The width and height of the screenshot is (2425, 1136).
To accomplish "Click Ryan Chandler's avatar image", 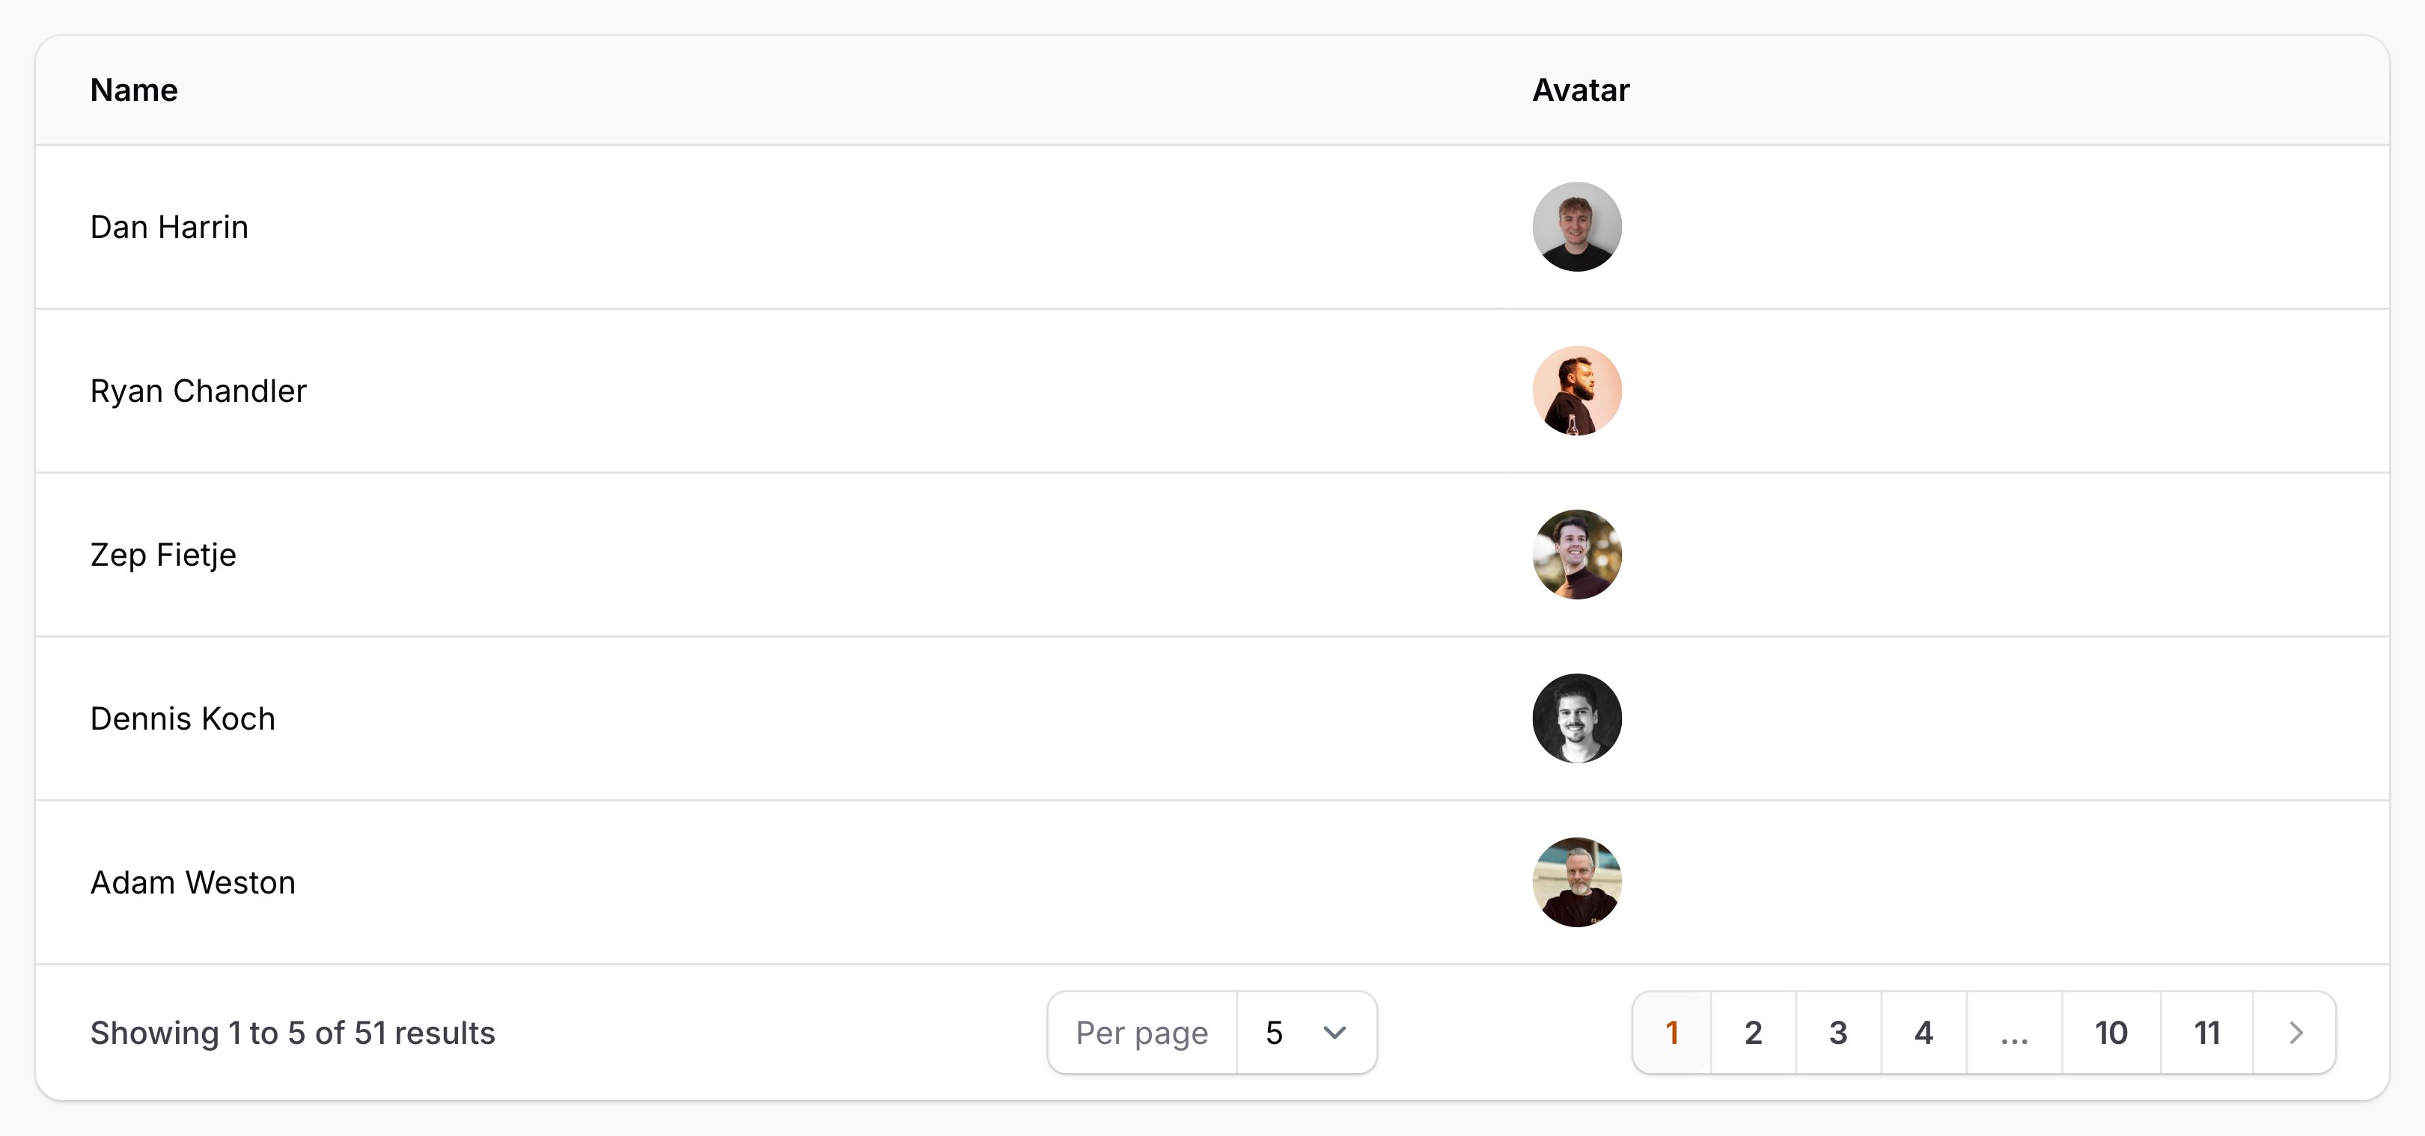I will click(x=1577, y=391).
